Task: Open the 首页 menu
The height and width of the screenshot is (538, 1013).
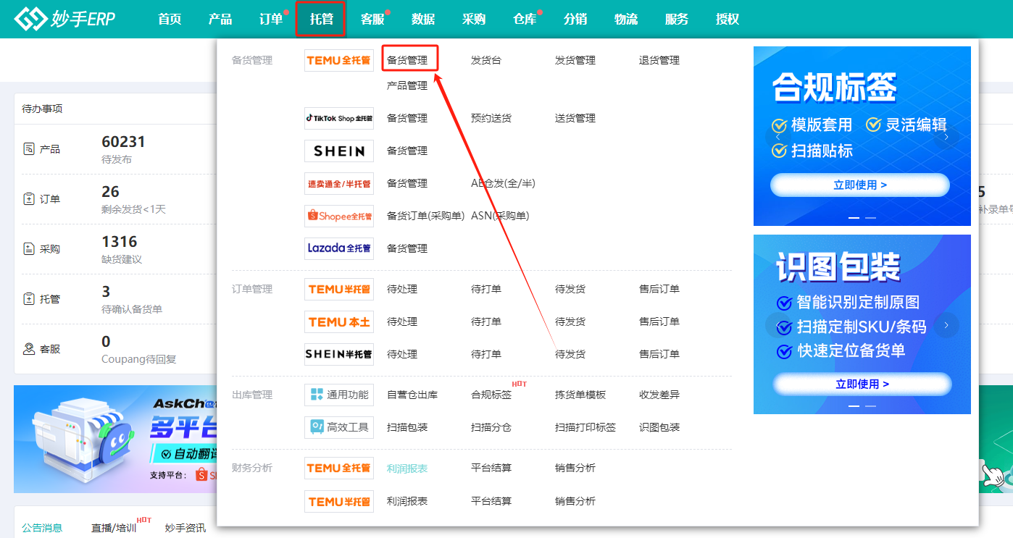Action: coord(170,19)
